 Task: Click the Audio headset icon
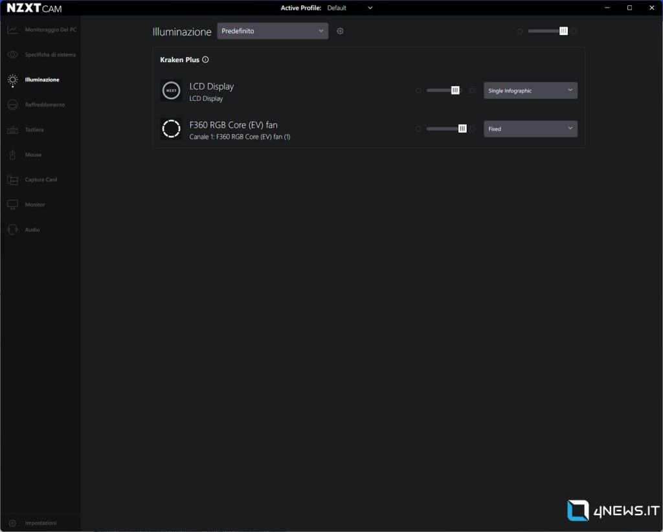(12, 230)
